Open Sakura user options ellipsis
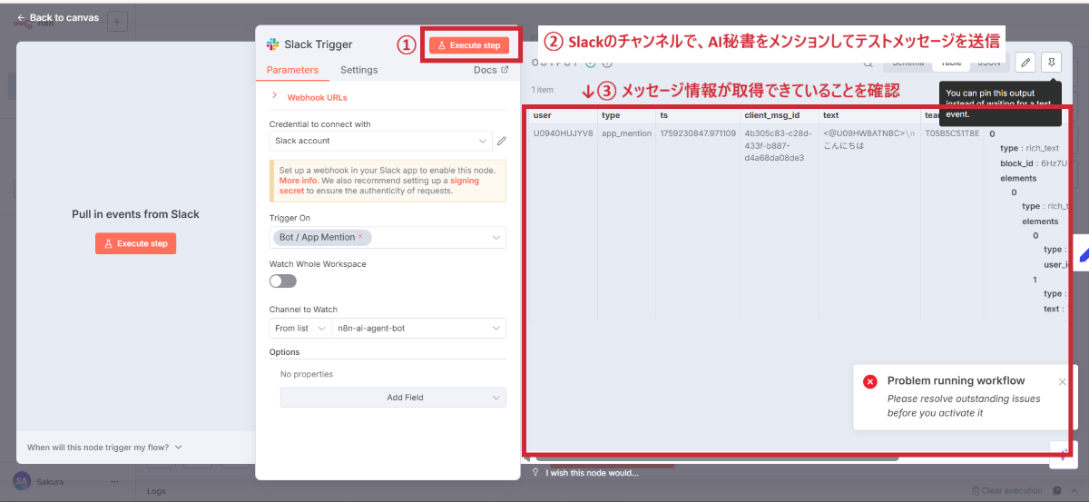The height and width of the screenshot is (502, 1089). pyautogui.click(x=114, y=482)
